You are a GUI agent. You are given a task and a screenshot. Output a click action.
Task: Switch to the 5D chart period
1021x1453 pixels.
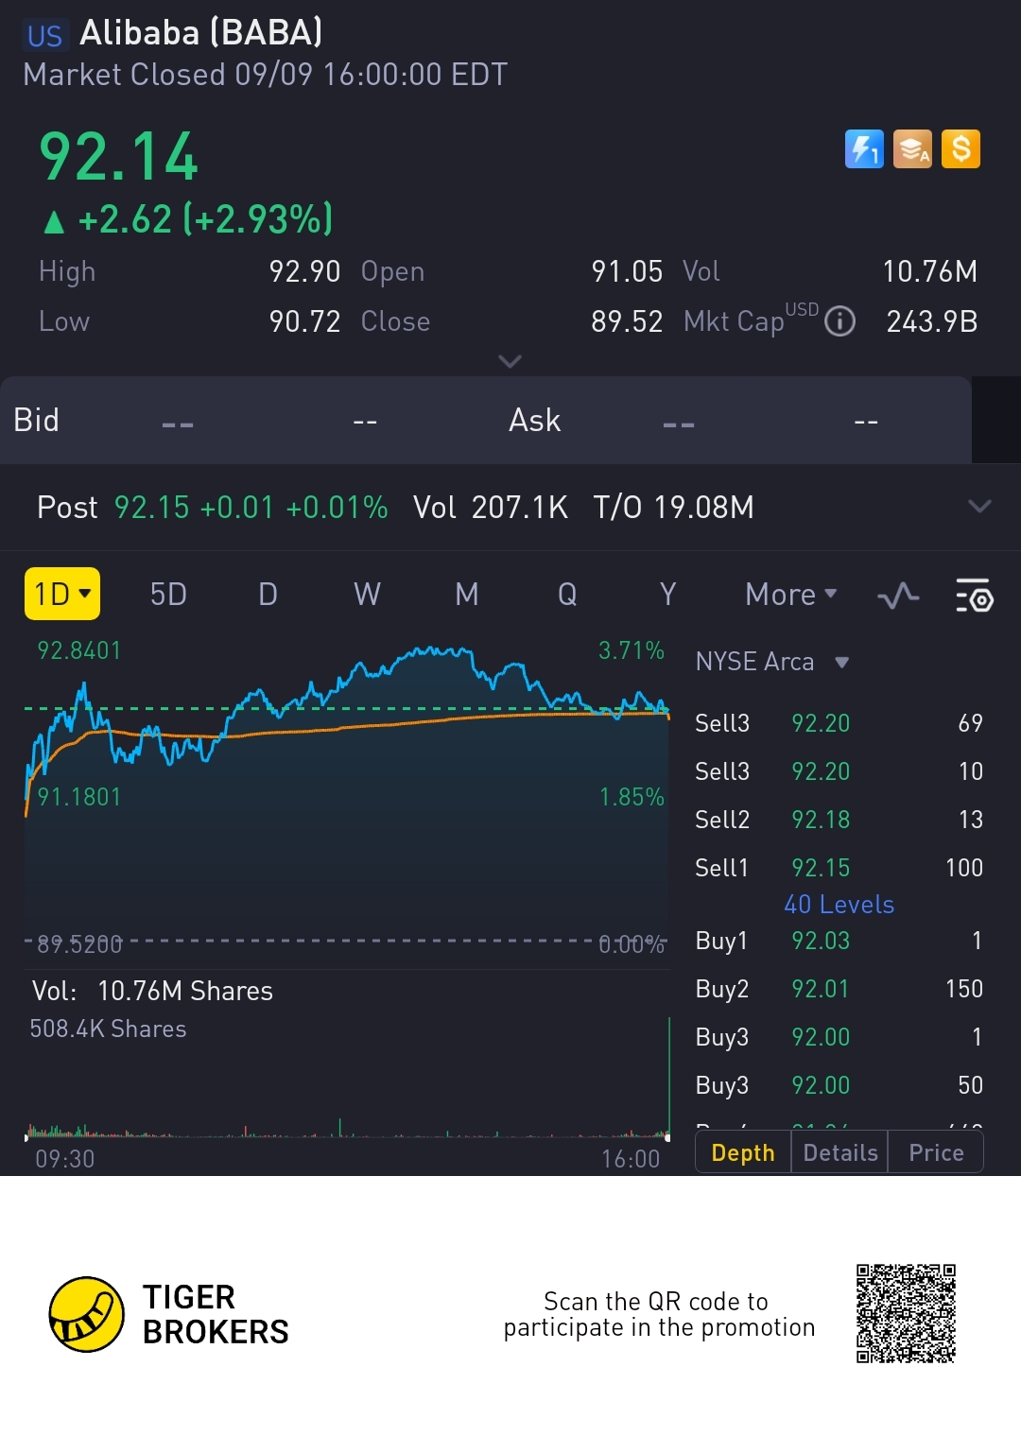click(168, 595)
